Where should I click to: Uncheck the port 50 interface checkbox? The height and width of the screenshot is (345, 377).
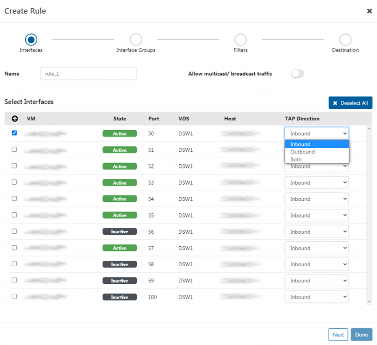[x=14, y=133]
